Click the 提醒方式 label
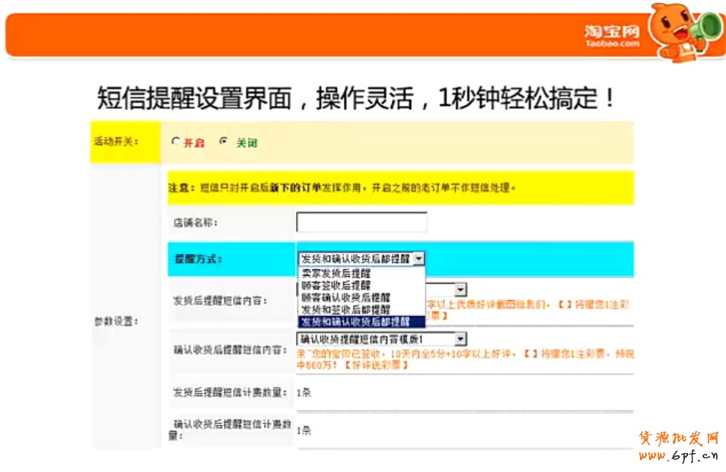 198,259
